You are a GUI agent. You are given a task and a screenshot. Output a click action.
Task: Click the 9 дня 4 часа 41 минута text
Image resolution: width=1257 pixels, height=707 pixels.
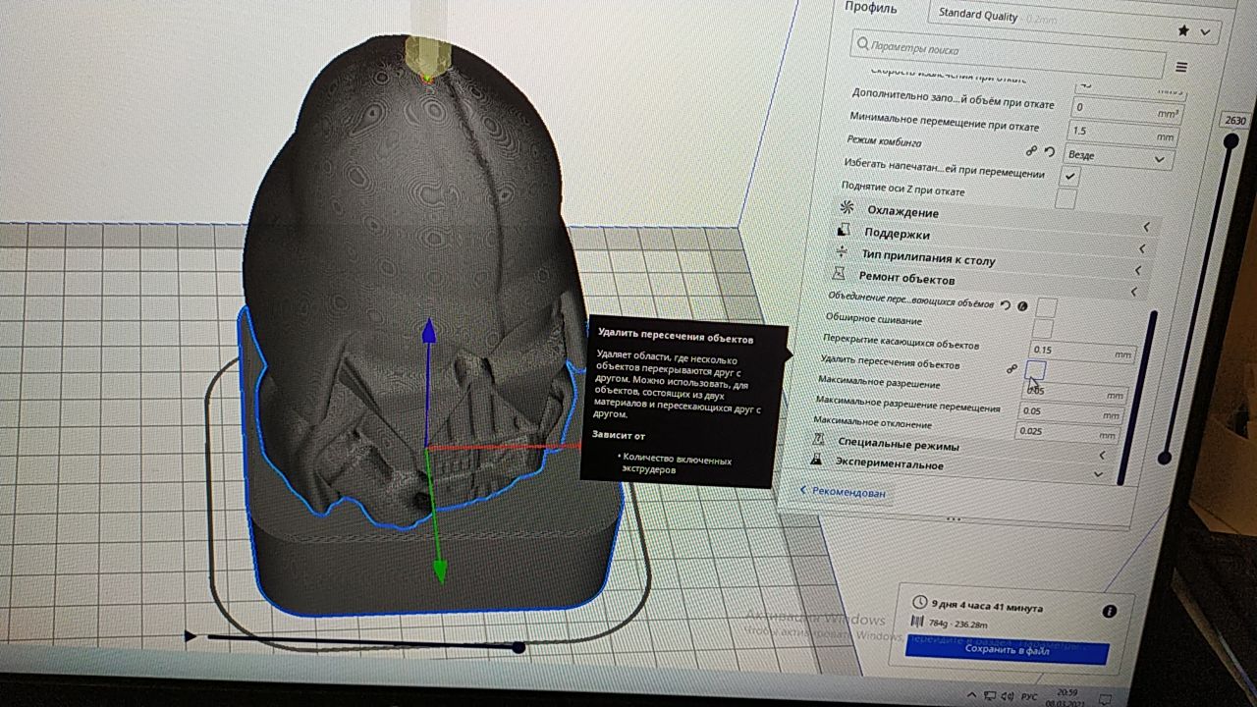pos(987,608)
